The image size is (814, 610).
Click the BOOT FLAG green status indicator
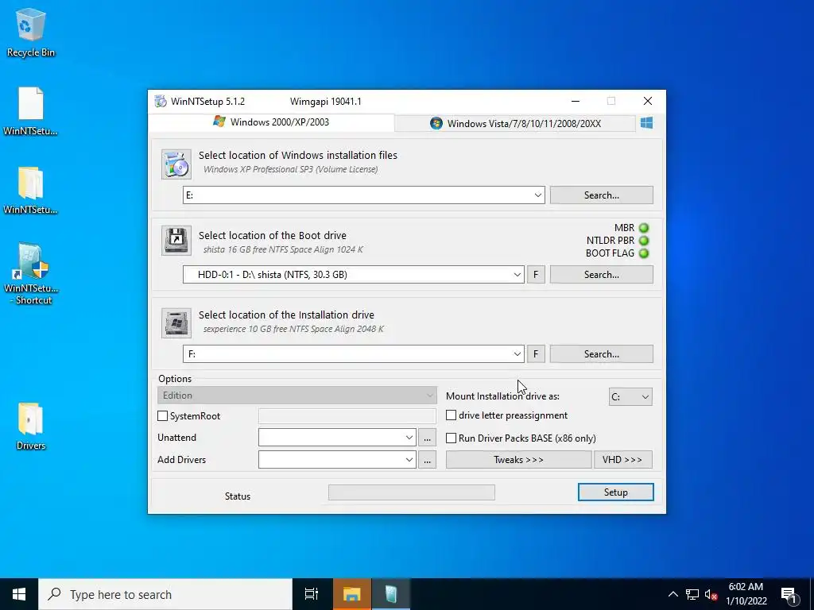tap(644, 253)
